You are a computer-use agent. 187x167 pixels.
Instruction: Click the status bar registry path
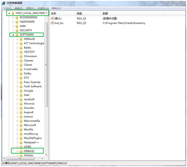35,163
